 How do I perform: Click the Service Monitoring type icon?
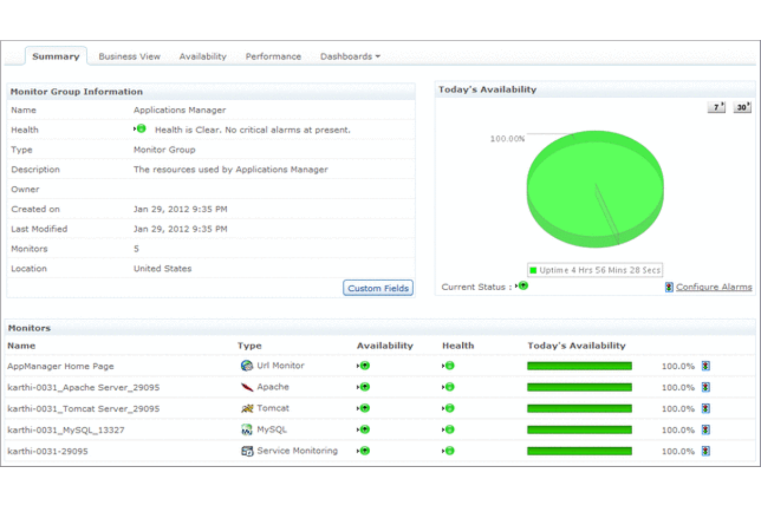coord(247,451)
